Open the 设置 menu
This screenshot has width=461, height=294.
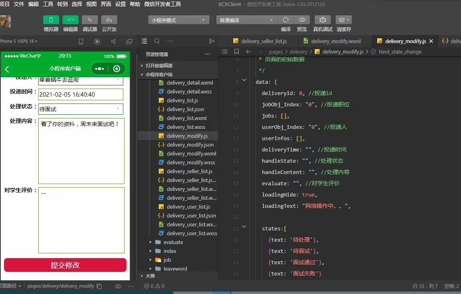click(x=120, y=4)
